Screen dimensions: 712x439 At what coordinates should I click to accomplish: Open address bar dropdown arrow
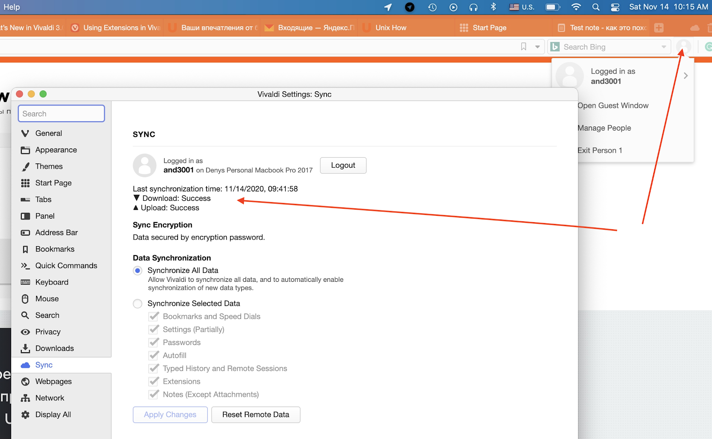(537, 47)
